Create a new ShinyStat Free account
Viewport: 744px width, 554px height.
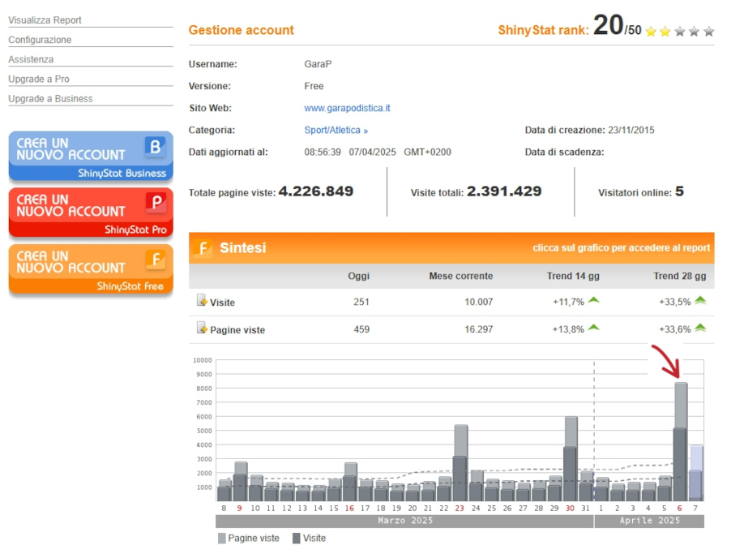click(x=91, y=269)
